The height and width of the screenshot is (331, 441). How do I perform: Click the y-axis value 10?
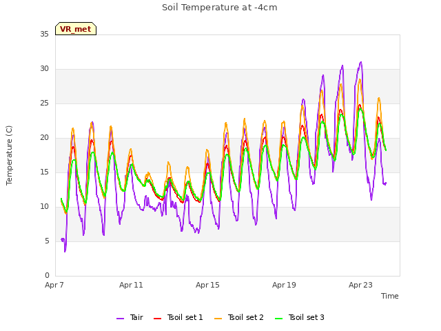[44, 207]
